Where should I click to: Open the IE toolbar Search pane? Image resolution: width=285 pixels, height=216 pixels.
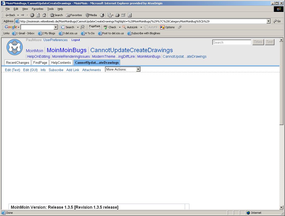[x=56, y=15]
